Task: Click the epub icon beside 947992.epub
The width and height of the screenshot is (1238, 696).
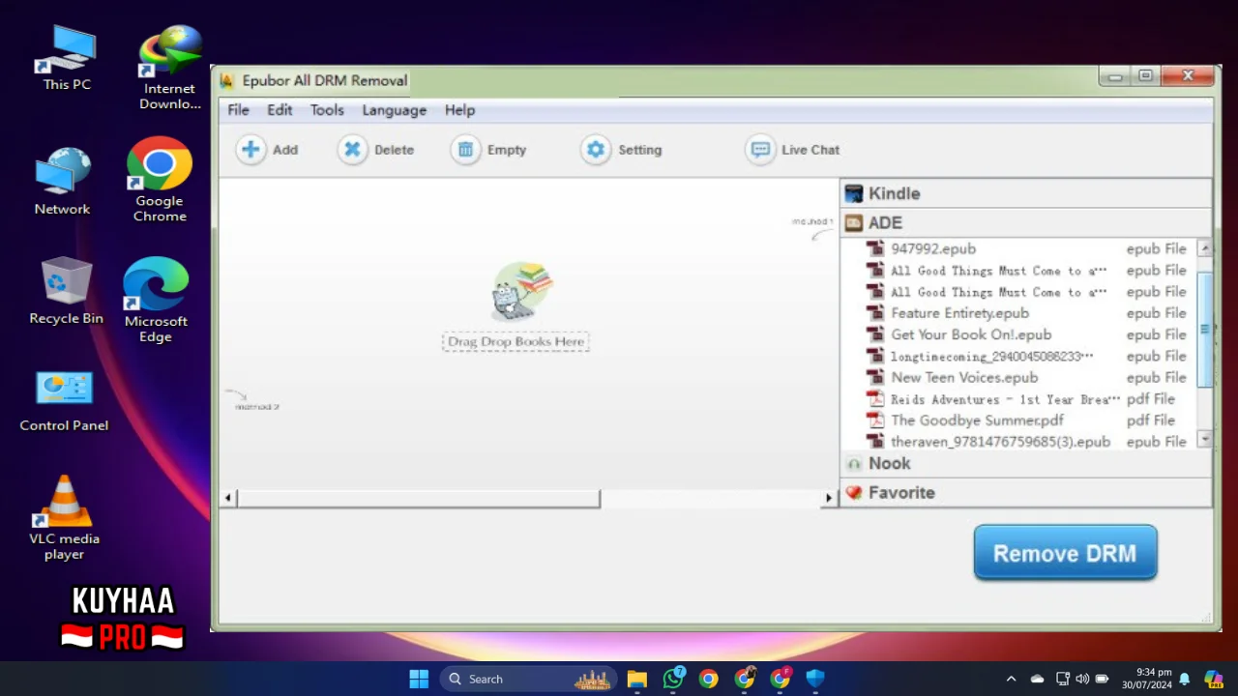Action: 875,248
